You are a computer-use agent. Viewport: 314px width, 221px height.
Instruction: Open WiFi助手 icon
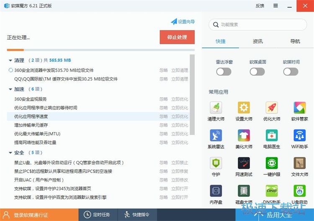[x=300, y=135]
